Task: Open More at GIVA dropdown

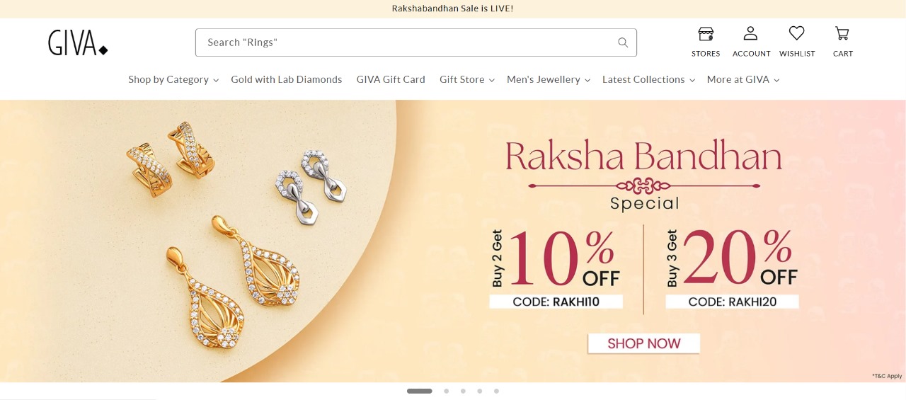Action: point(743,79)
